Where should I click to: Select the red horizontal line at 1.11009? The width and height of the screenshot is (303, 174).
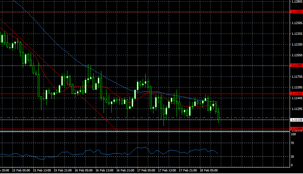[145, 129]
